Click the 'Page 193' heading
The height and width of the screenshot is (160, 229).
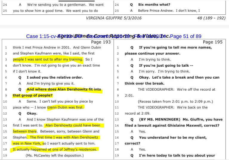[100, 42]
